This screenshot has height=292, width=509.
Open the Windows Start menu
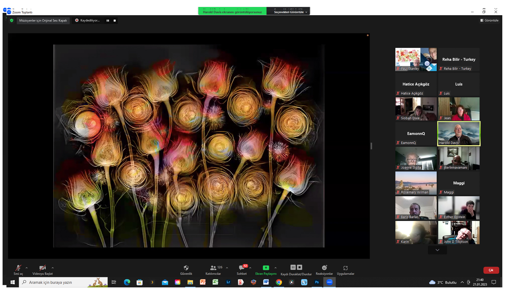point(12,282)
